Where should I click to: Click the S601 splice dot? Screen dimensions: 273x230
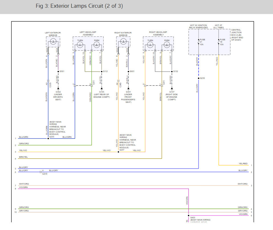[128, 71]
